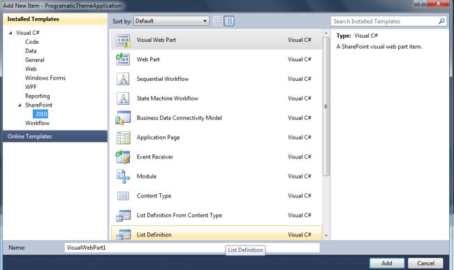Choose List Definition From Content Type icon

point(123,216)
